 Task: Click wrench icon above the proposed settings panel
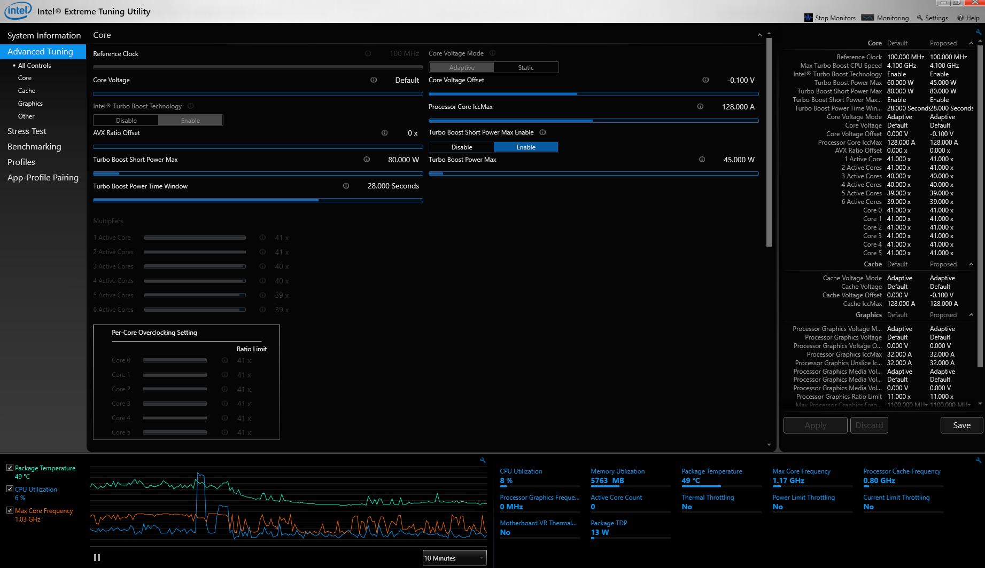(x=979, y=32)
